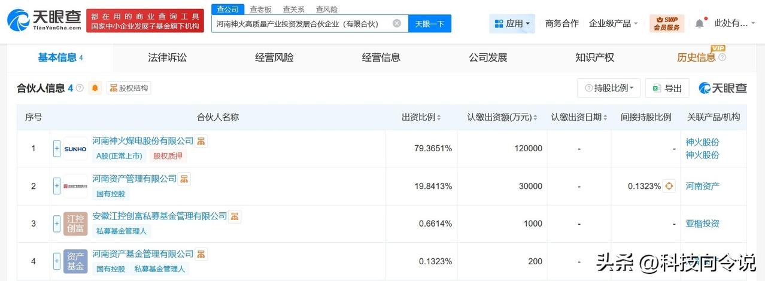Viewport: 765px width, 281px height.
Task: Open the 应用 dropdown menu
Action: pyautogui.click(x=512, y=23)
